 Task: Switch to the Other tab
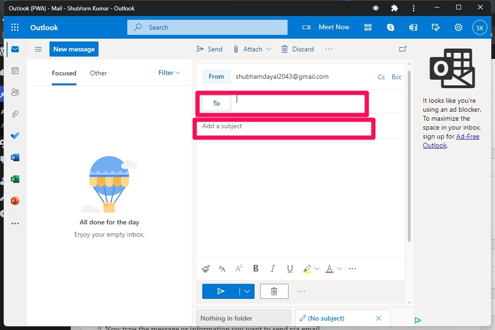98,73
